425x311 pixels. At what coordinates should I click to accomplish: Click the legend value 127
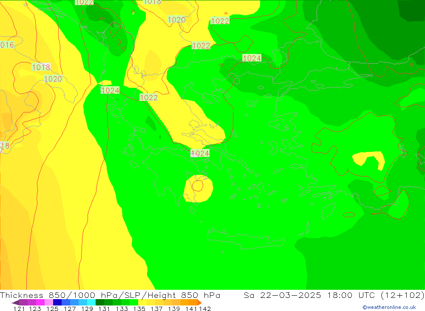(x=70, y=308)
